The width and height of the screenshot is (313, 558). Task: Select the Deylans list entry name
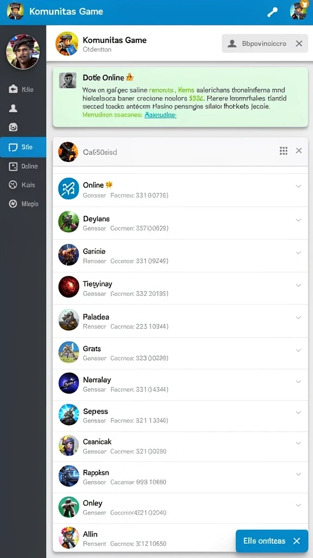pyautogui.click(x=96, y=219)
